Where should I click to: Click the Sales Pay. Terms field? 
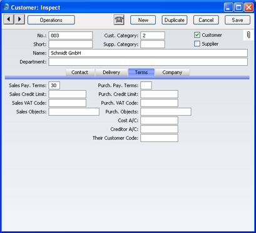[54, 85]
